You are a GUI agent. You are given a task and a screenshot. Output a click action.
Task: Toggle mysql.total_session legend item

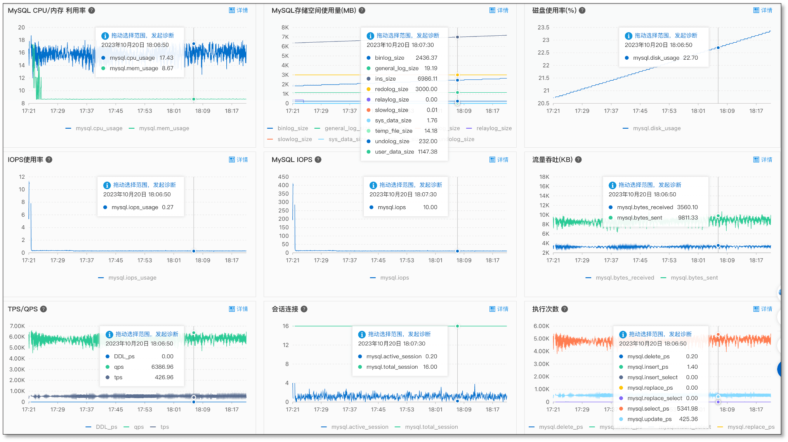431,427
